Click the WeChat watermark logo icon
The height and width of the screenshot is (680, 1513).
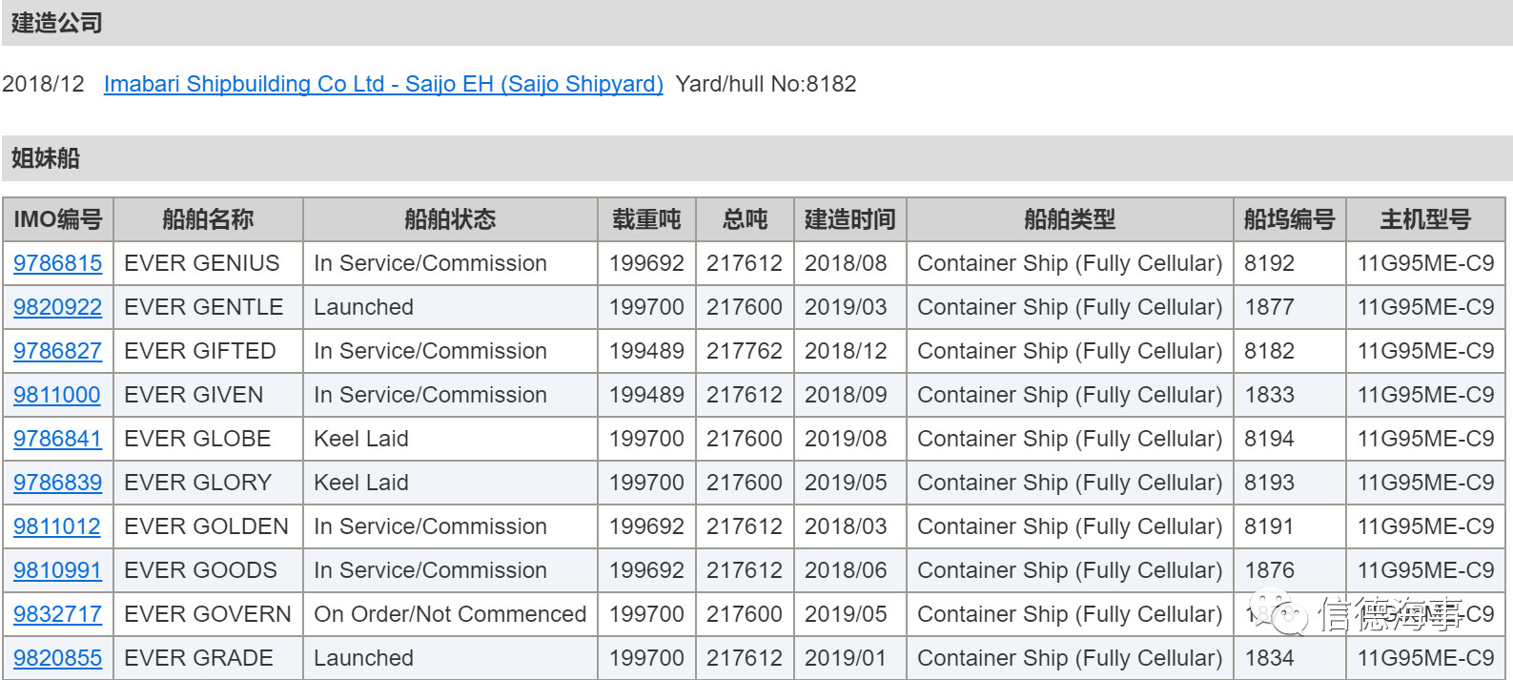[x=1278, y=613]
